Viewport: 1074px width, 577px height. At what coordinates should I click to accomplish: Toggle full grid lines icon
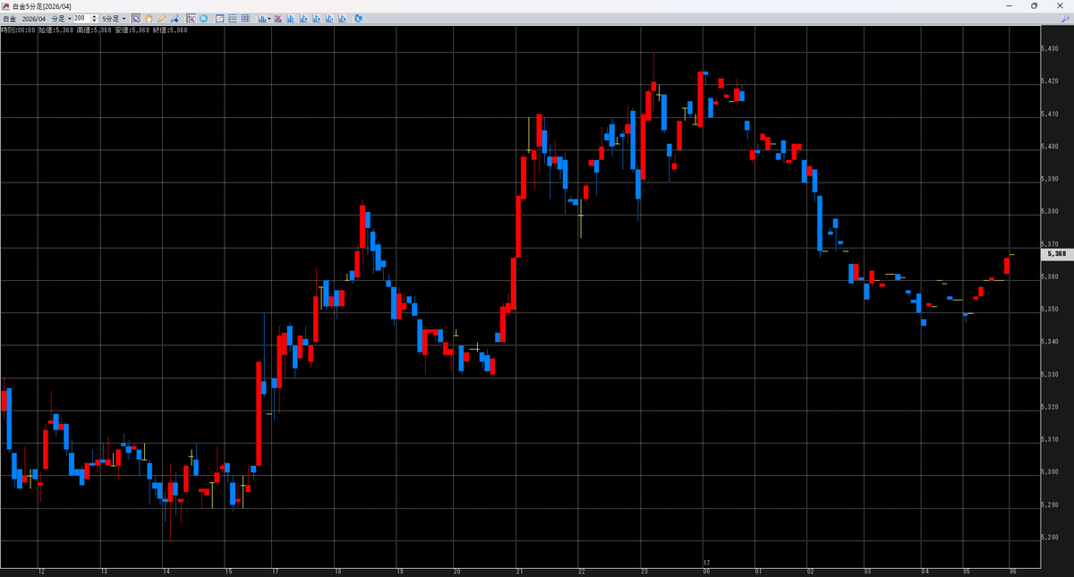coord(245,18)
